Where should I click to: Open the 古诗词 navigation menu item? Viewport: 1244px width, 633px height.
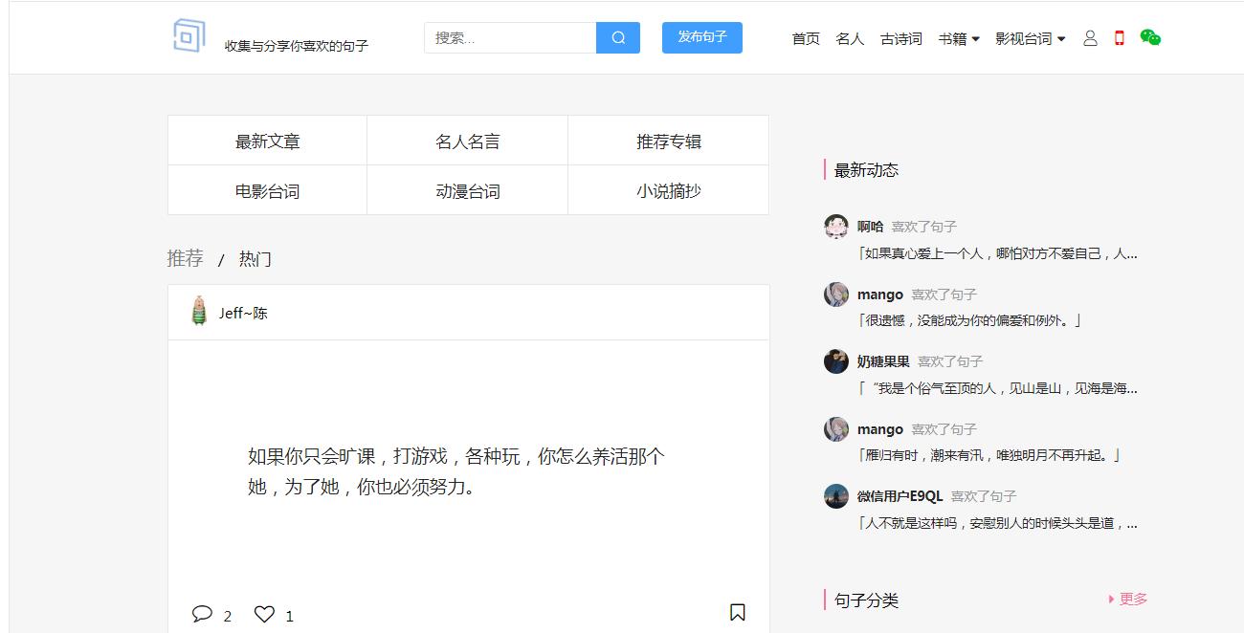point(900,39)
